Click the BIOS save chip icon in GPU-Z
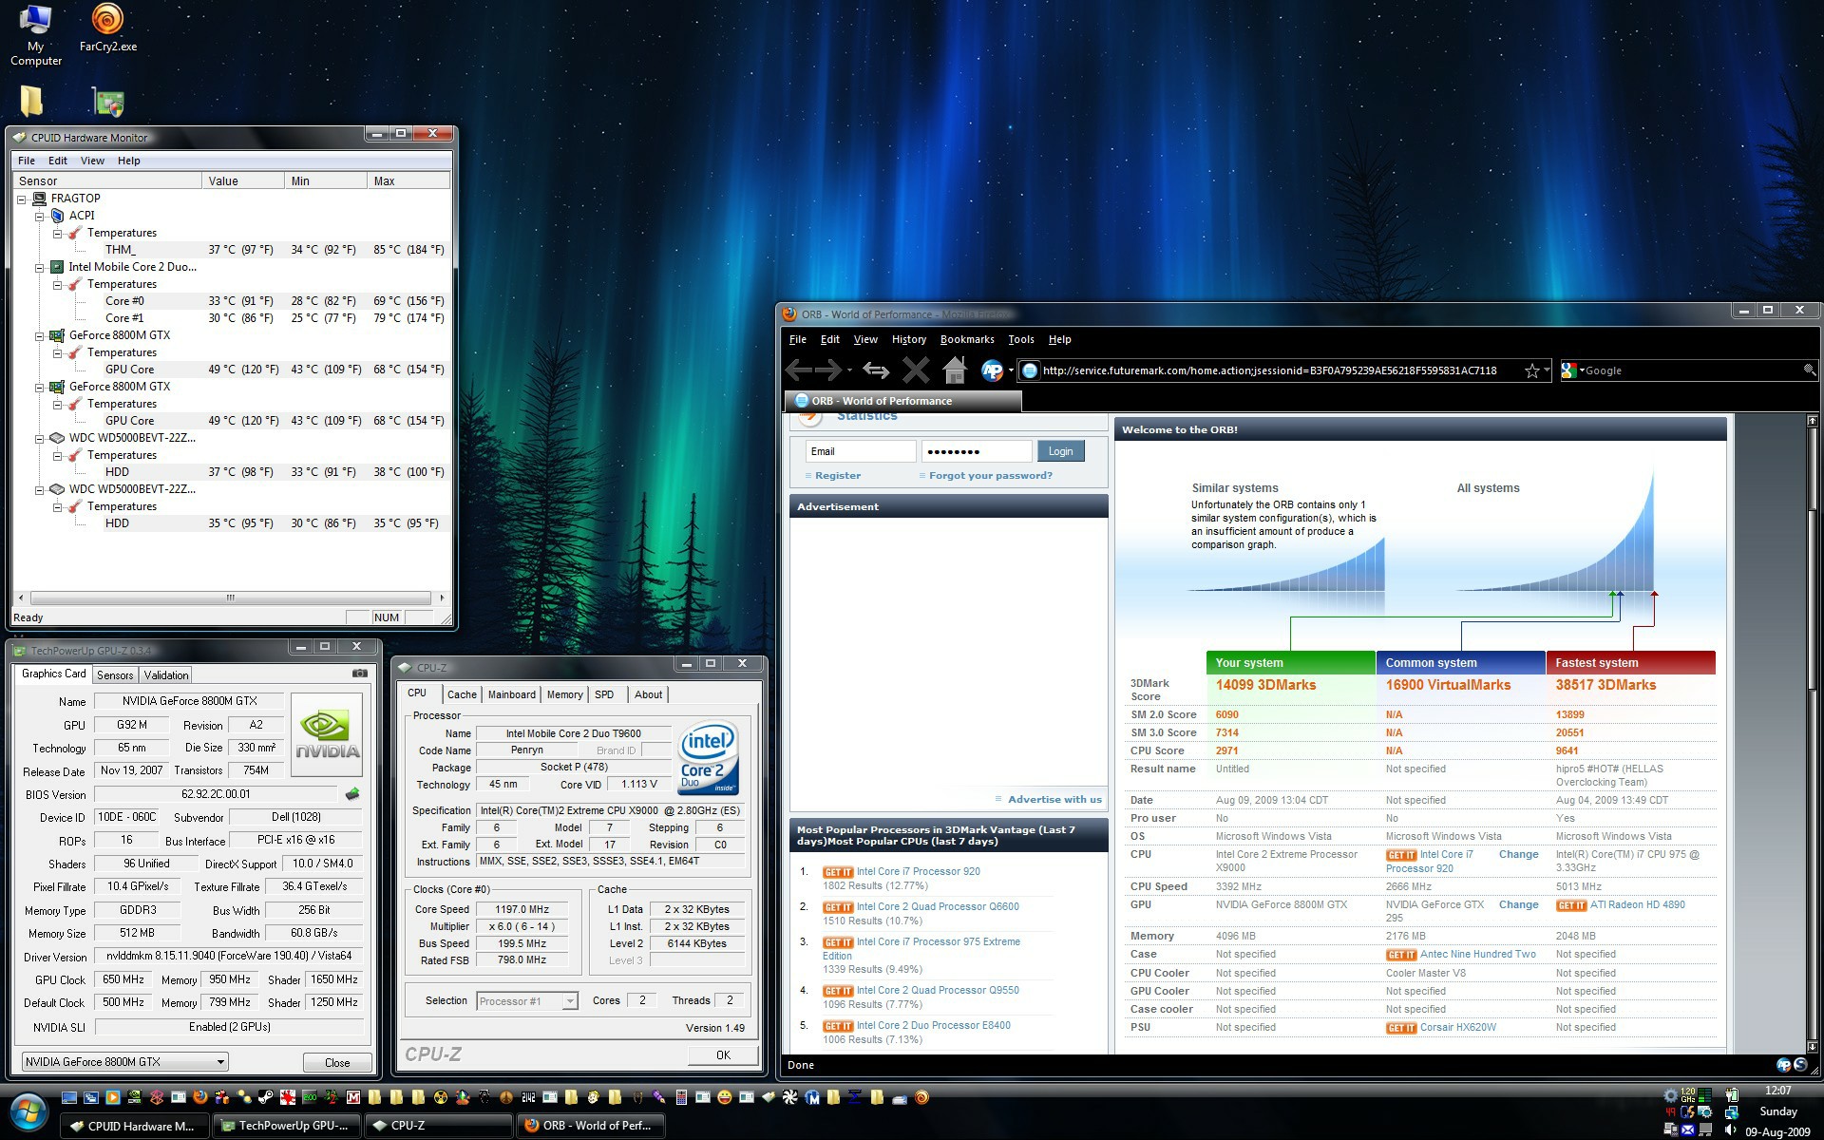The image size is (1824, 1140). pyautogui.click(x=352, y=794)
